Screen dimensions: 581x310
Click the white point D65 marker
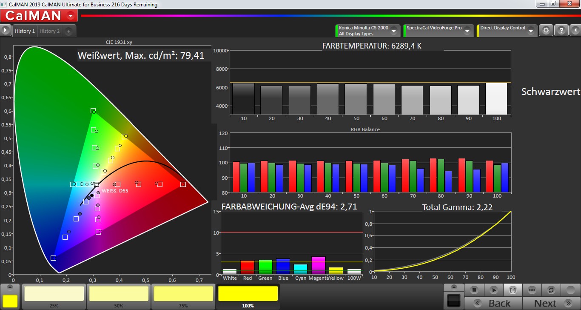click(x=97, y=184)
